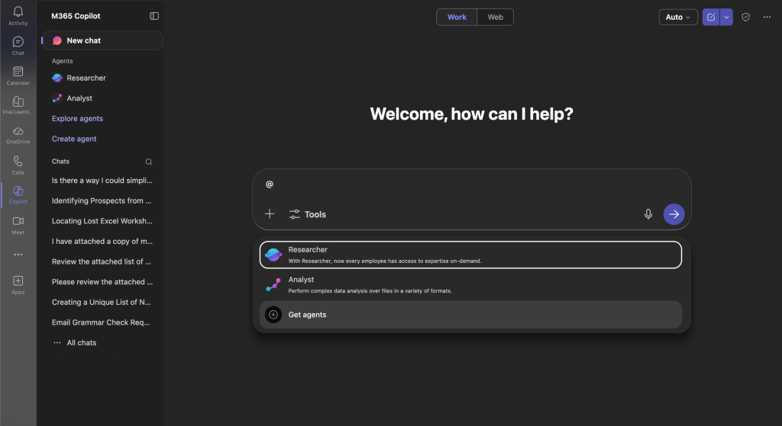Open the green shield protection icon

click(x=745, y=17)
